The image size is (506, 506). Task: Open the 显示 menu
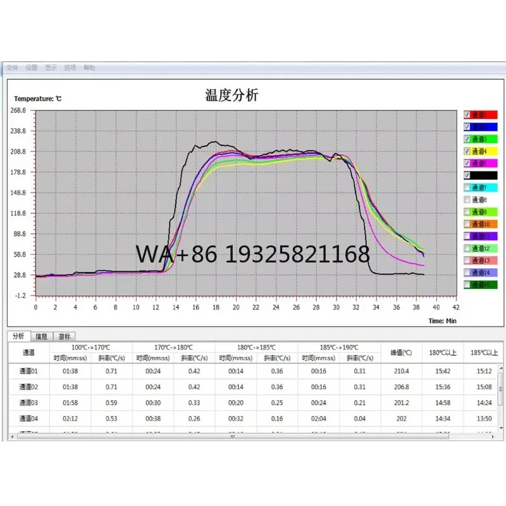click(51, 68)
